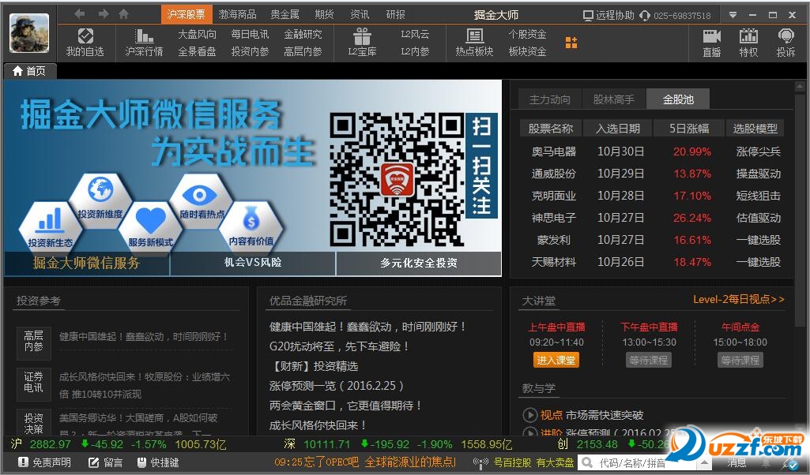810x475 pixels.
Task: Open 高层内参 toolbar item
Action: pyautogui.click(x=303, y=51)
